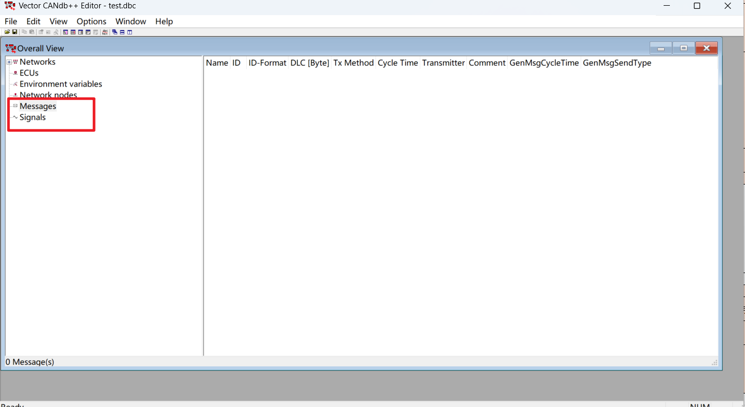The image size is (745, 407).
Task: Click the save floppy disk icon
Action: [15, 32]
